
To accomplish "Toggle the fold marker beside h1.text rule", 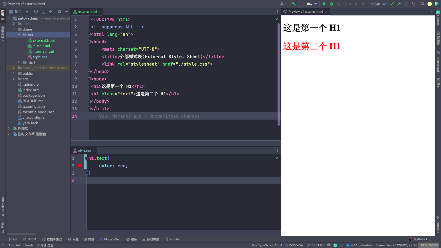I will (x=87, y=158).
